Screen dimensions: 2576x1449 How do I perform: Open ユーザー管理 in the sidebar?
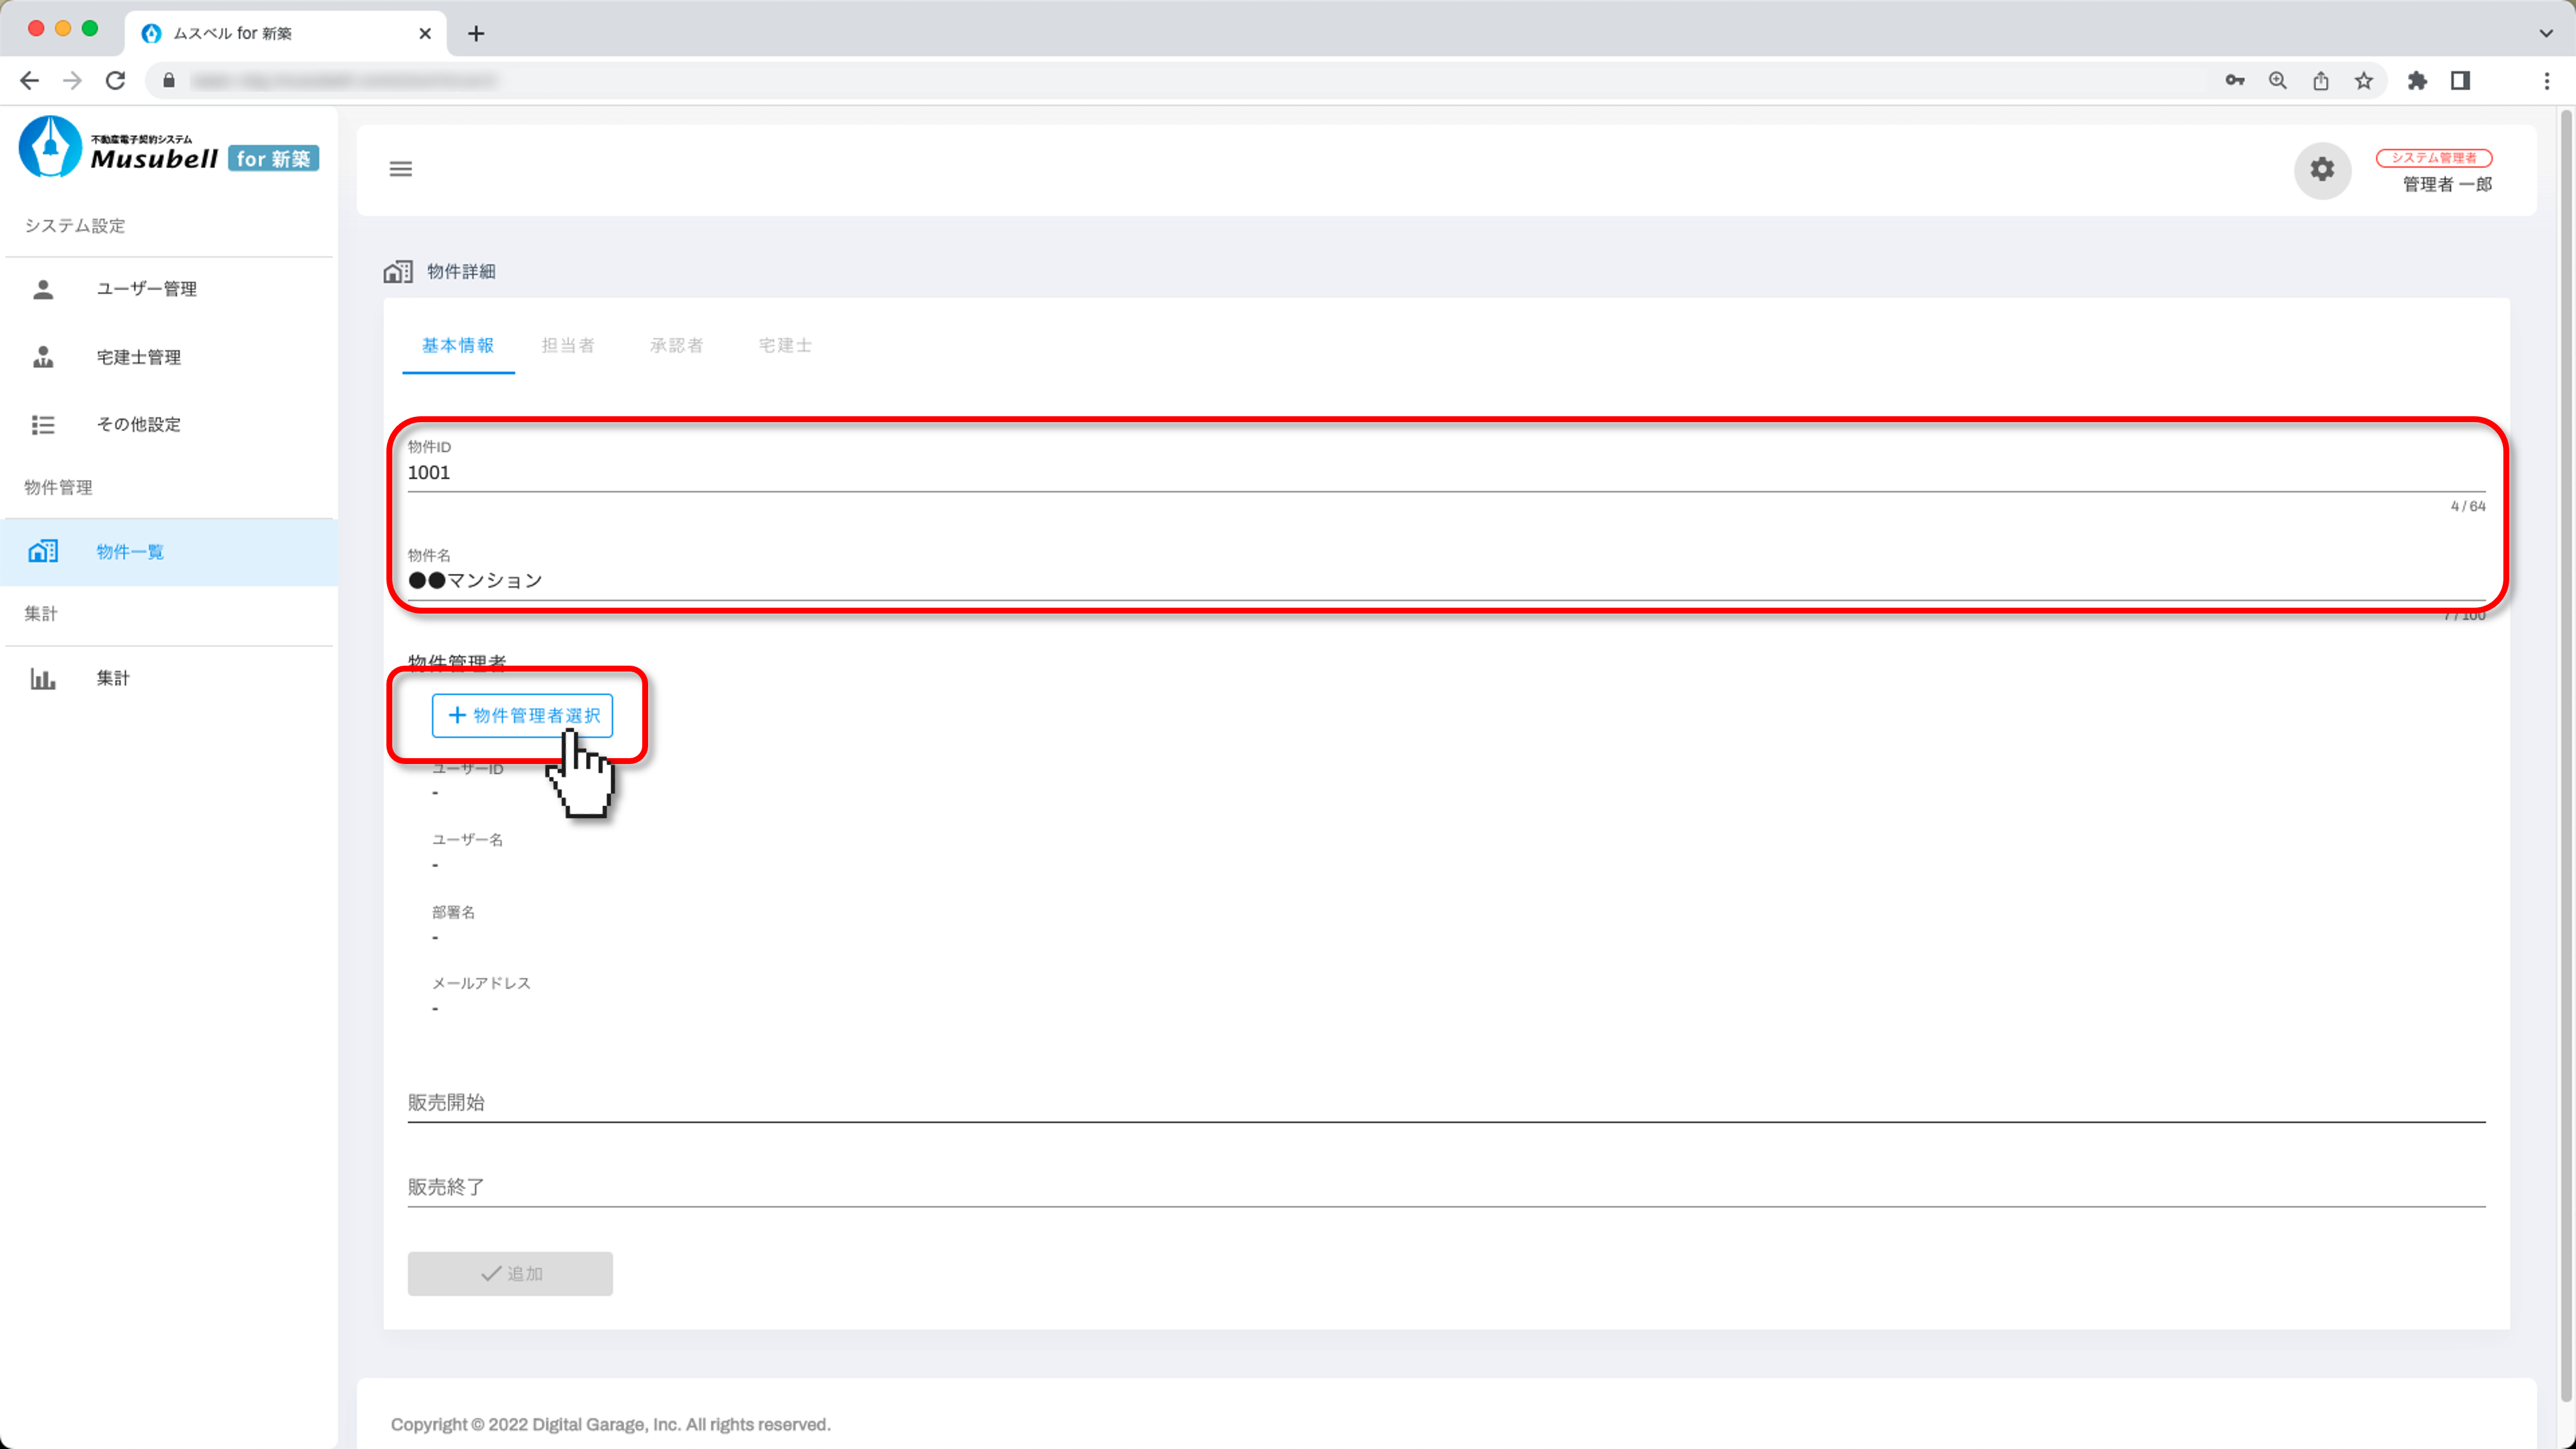click(x=146, y=289)
